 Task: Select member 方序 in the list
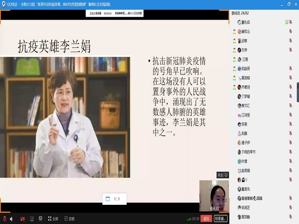coord(244,50)
